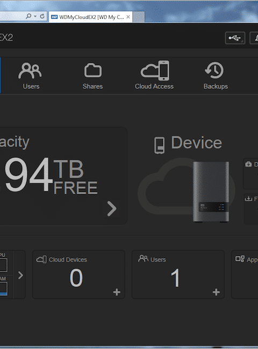Click the TB FREE capacity text
The width and height of the screenshot is (258, 349).
pyautogui.click(x=75, y=177)
